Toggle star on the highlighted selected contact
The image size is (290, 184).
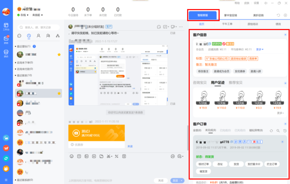point(59,94)
